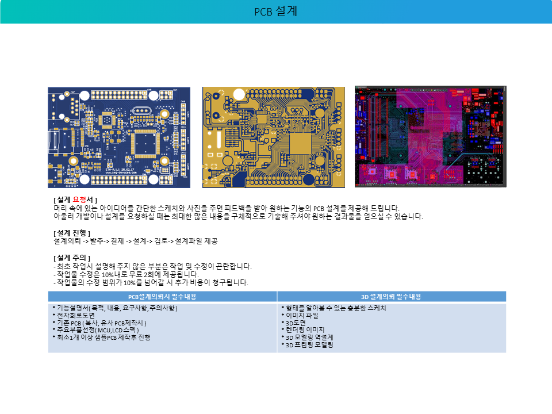Select the '기능설명서' list item
Screen dimensions: 552x414
115,308
